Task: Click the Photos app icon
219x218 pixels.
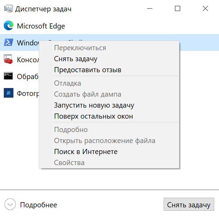Action: [8, 93]
